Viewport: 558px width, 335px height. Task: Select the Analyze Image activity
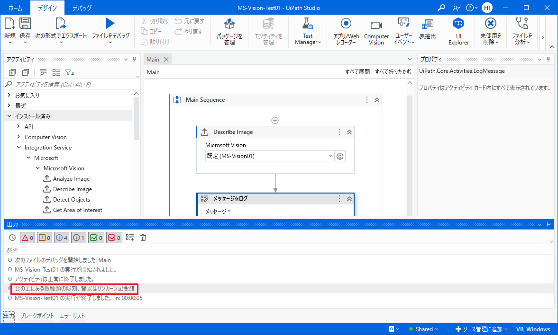coord(71,179)
